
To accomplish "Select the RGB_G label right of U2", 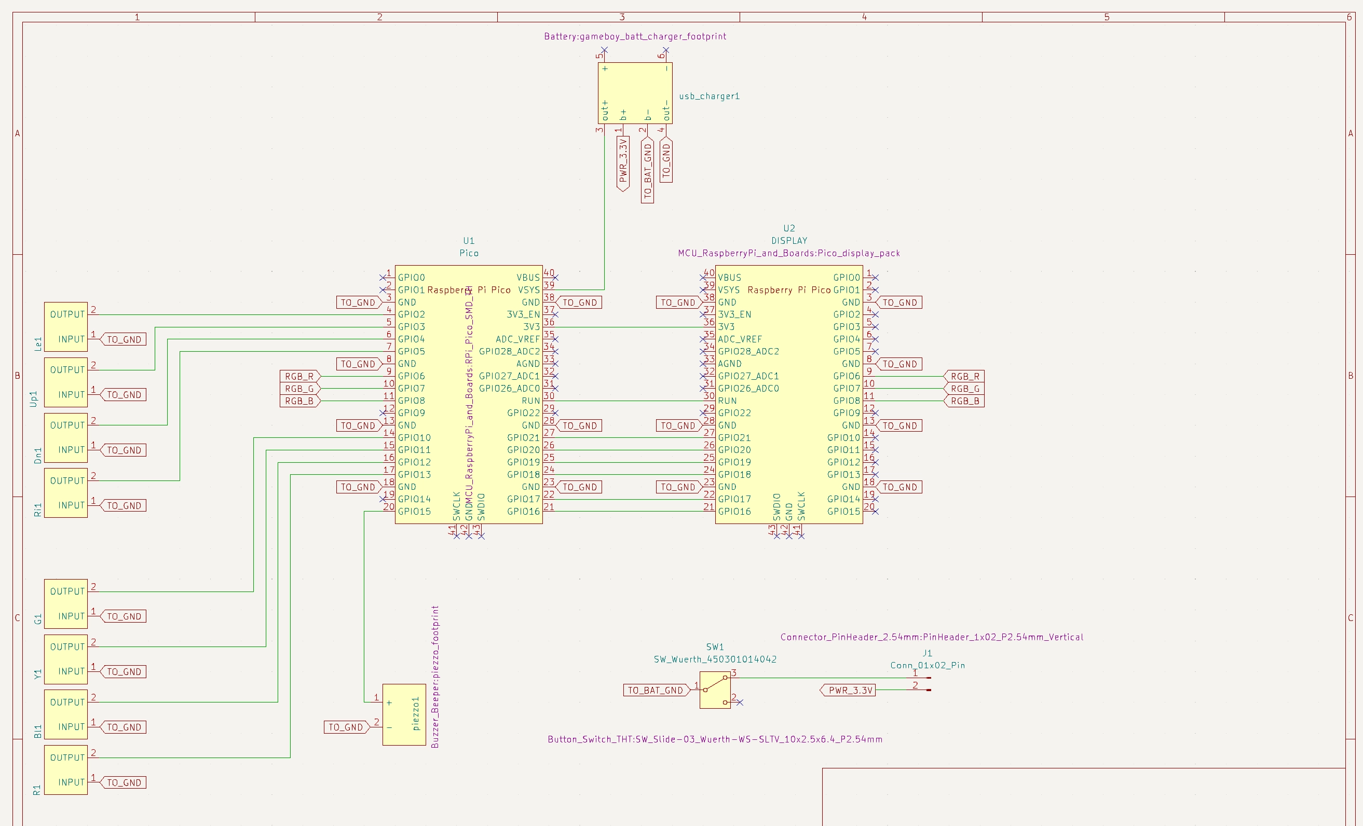I will 964,389.
